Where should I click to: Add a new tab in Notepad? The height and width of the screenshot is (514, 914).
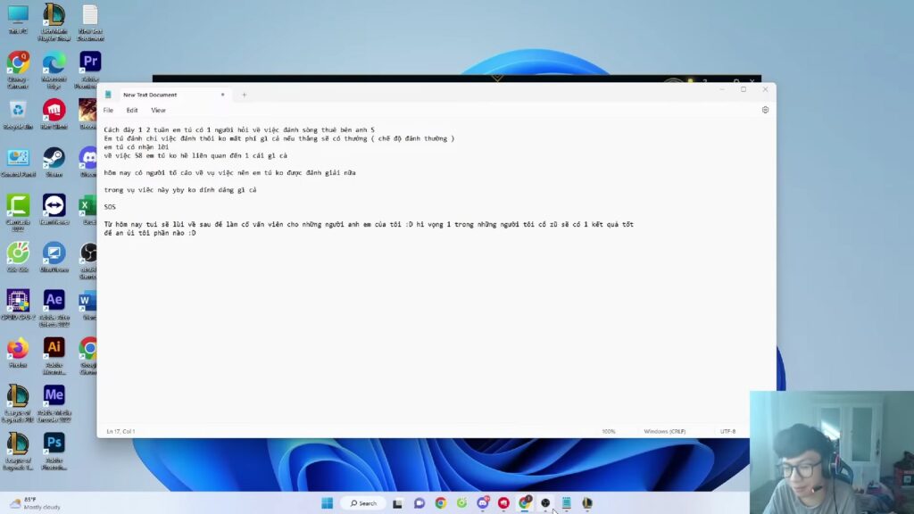point(244,95)
